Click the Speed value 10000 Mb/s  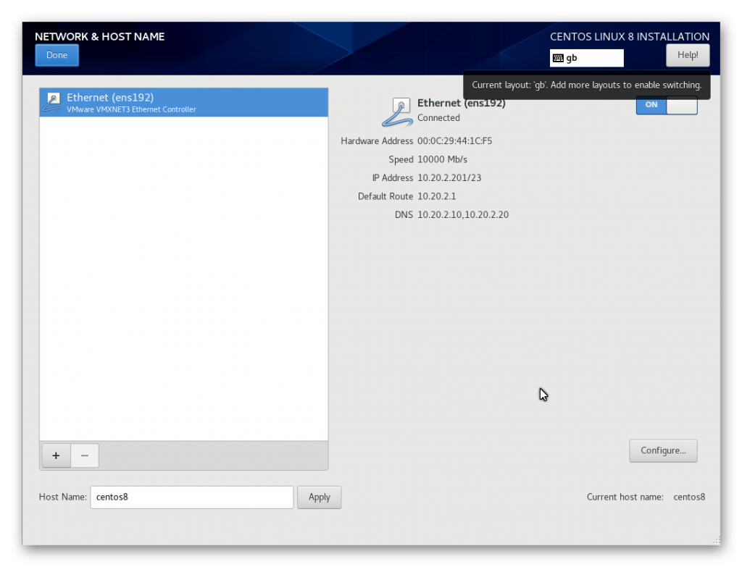pos(442,159)
